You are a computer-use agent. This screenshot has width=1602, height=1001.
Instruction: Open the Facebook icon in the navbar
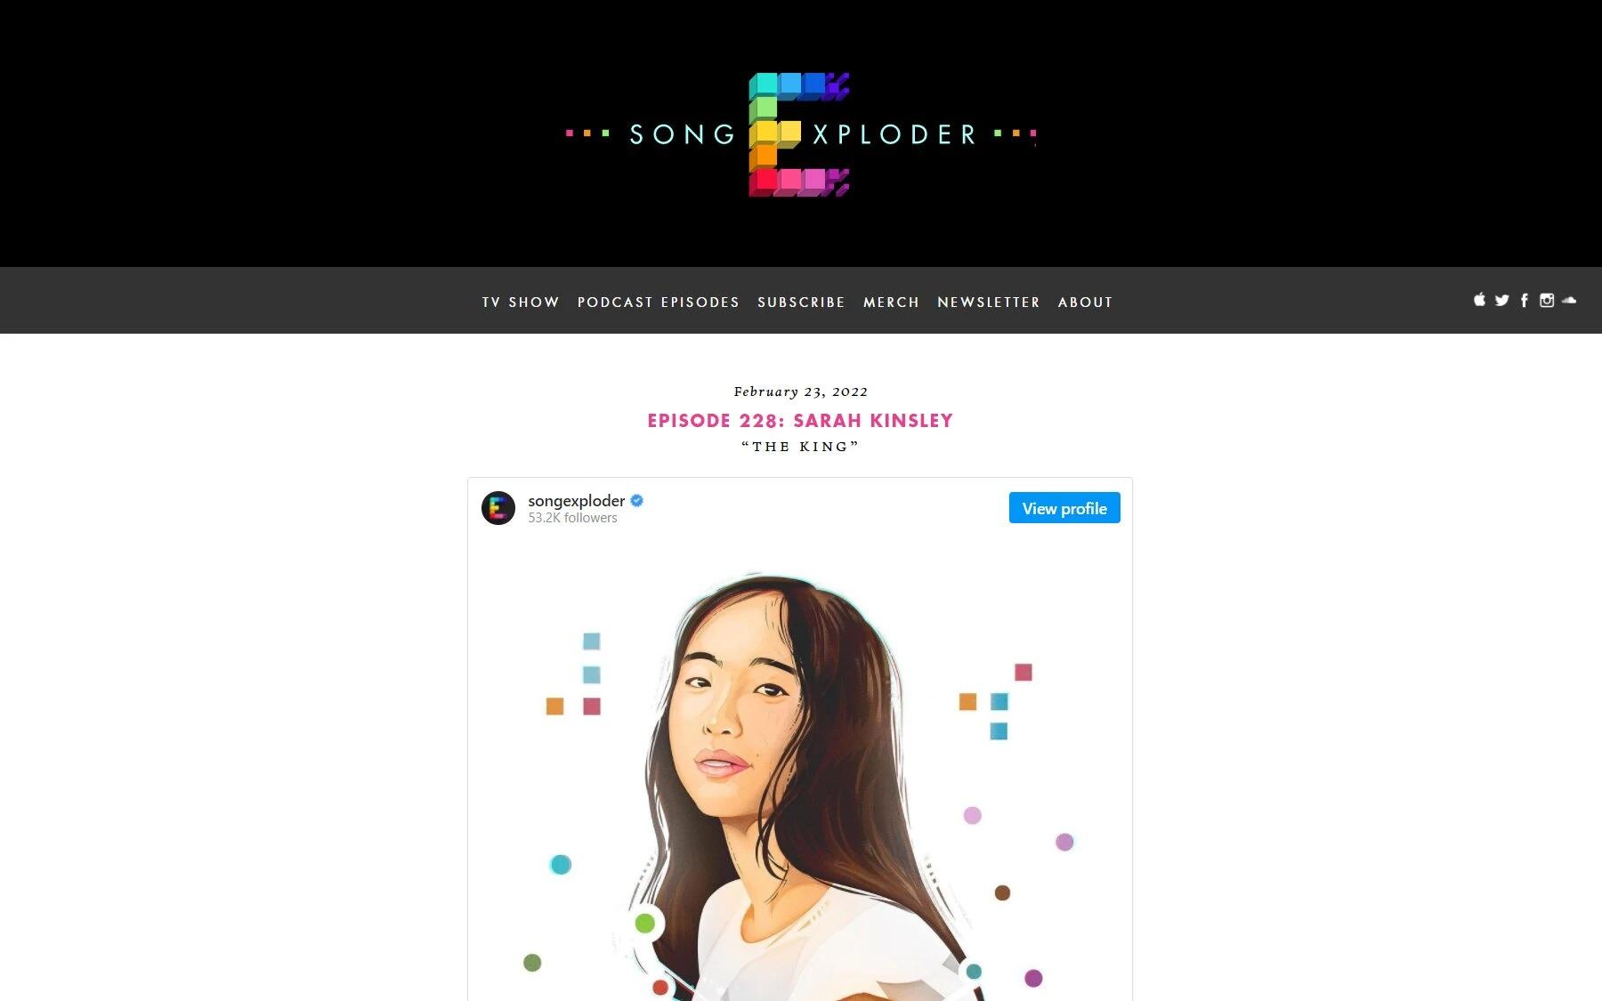point(1525,300)
